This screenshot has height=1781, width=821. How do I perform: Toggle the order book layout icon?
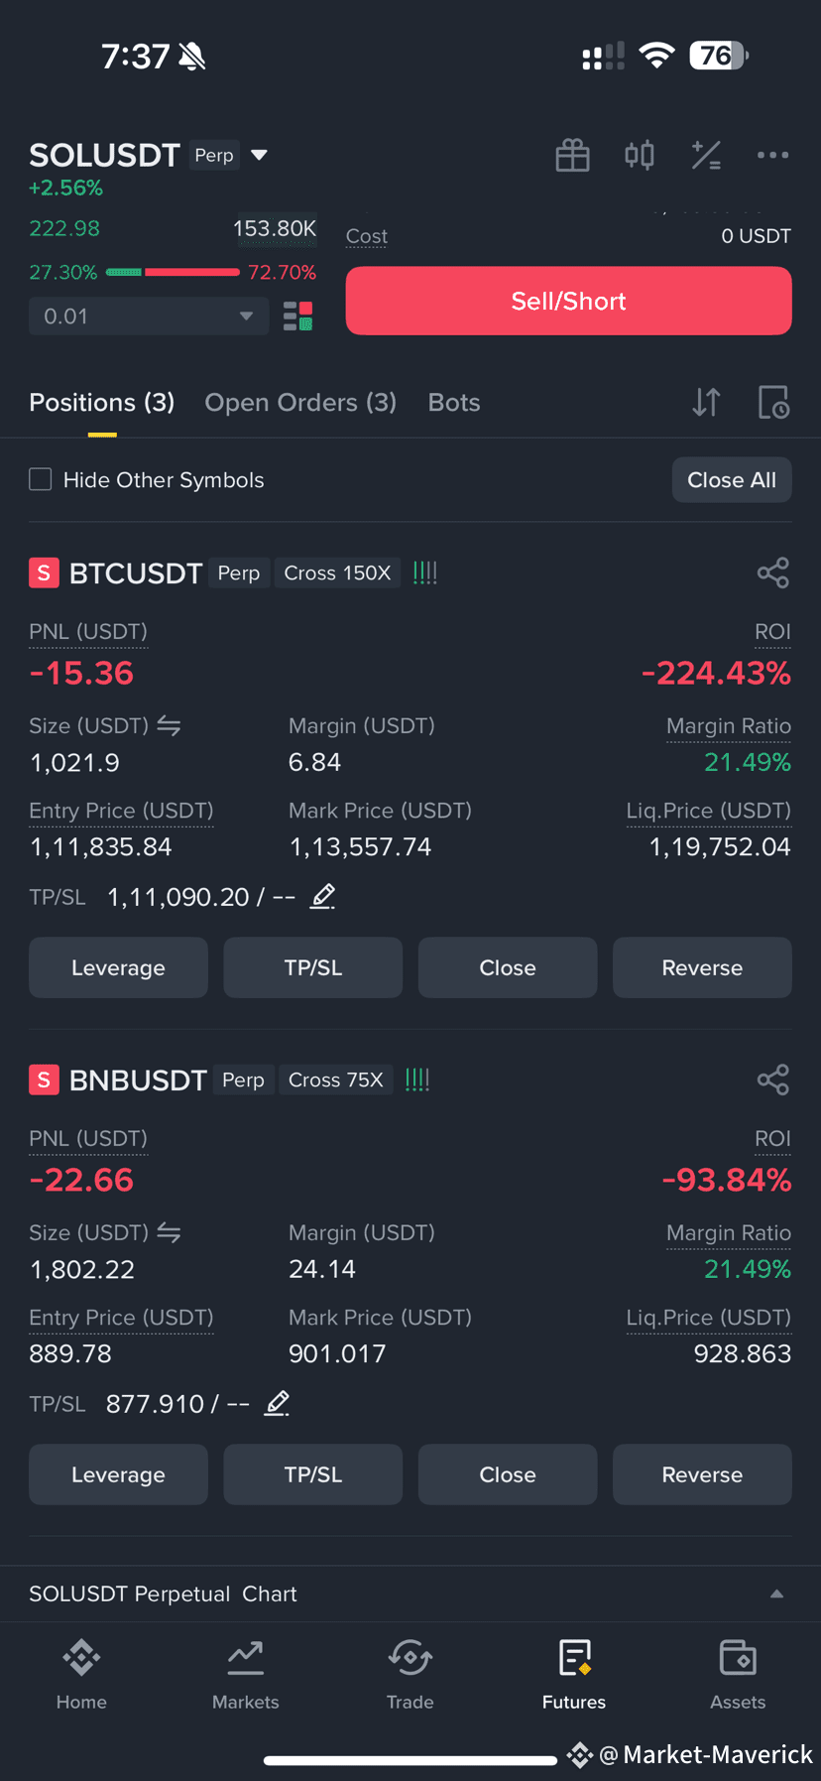pyautogui.click(x=297, y=317)
